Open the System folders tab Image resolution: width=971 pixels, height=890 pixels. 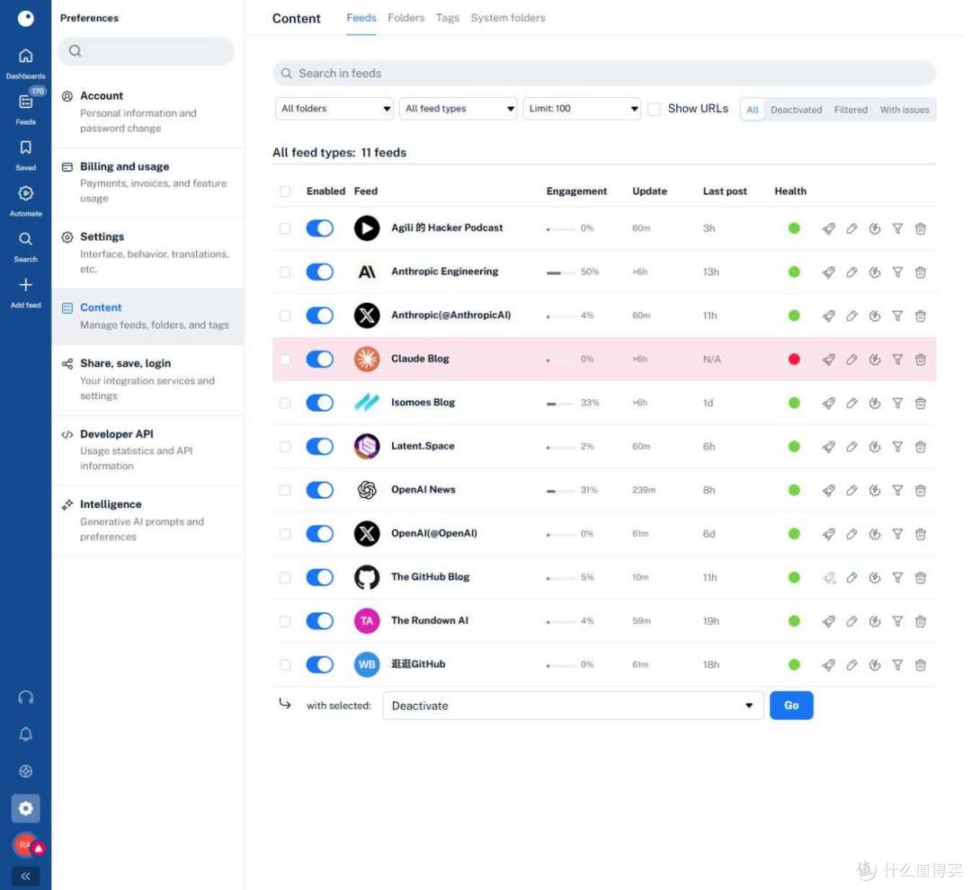(508, 18)
